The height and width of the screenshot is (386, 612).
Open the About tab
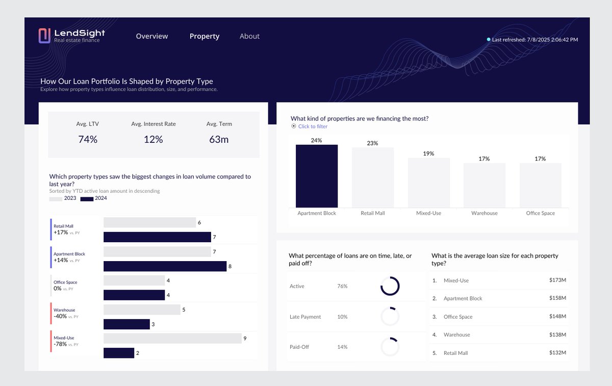tap(249, 36)
